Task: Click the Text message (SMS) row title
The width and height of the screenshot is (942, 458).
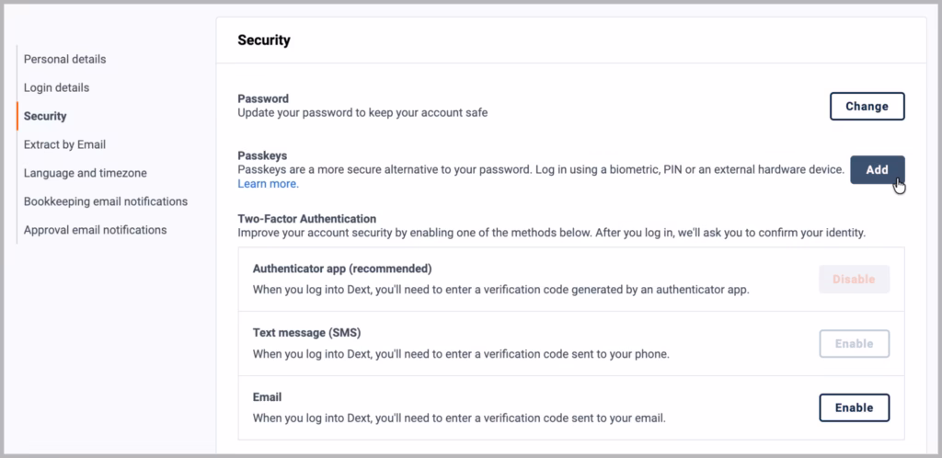Action: 307,333
